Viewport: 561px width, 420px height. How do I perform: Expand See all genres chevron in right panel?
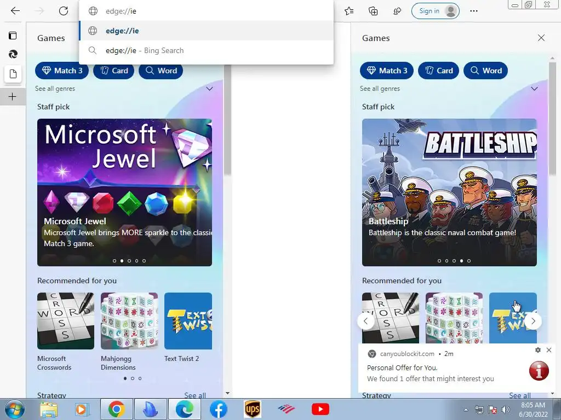535,89
